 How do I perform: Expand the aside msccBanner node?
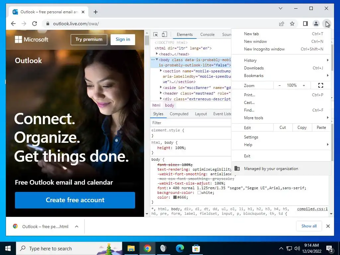(161, 87)
